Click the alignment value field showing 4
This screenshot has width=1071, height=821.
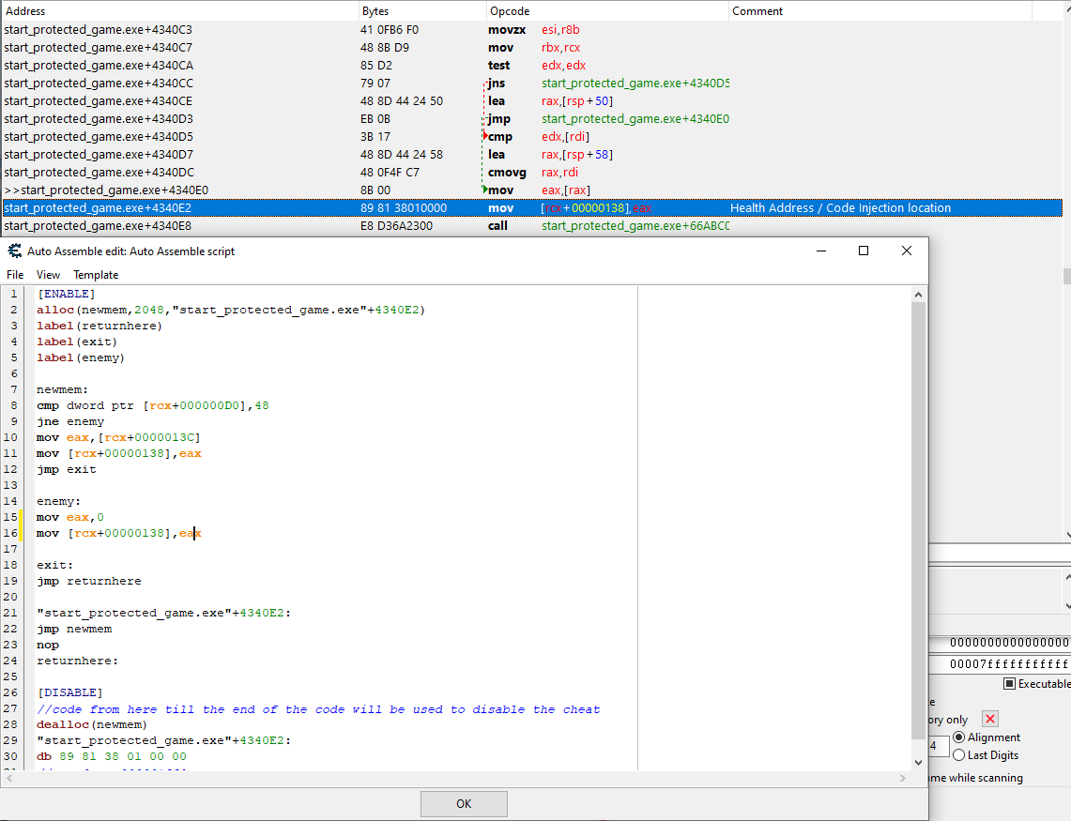pos(937,746)
